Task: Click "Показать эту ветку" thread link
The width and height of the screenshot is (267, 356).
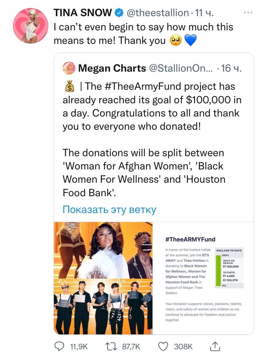Action: tap(109, 210)
